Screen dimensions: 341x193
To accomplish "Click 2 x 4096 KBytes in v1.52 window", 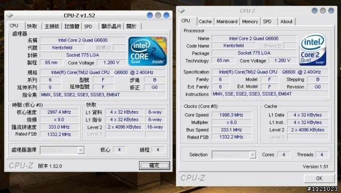I will (x=124, y=127).
